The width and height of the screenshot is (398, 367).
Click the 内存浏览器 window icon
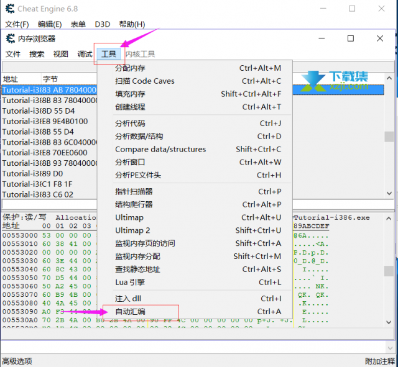(11, 39)
